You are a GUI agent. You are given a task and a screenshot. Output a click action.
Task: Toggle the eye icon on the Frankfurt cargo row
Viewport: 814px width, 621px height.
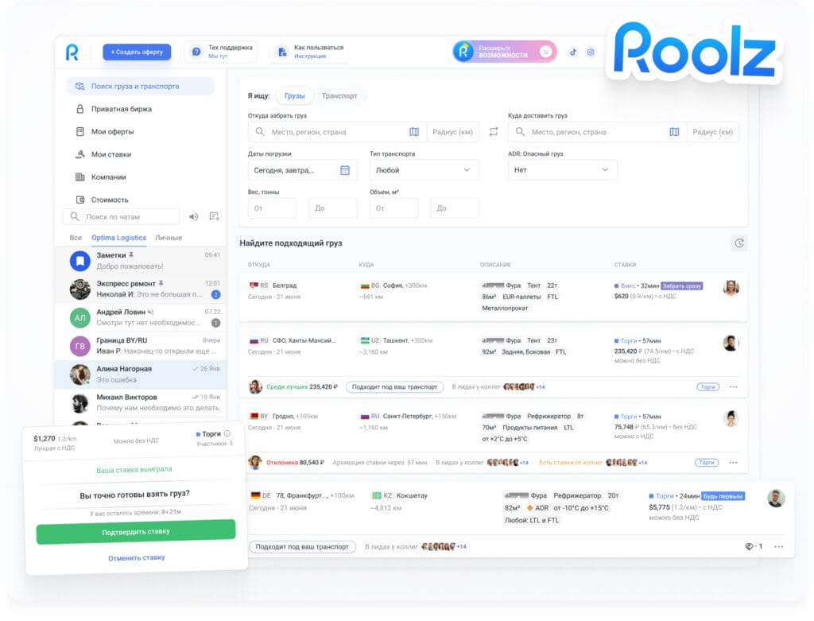[748, 546]
